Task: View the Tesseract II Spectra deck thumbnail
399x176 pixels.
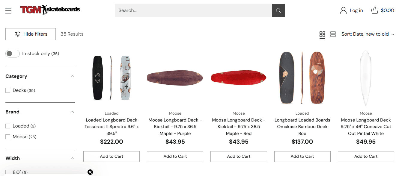Action: (x=111, y=78)
